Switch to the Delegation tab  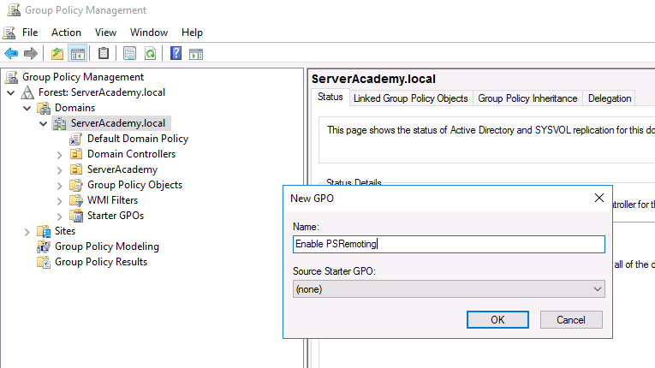[x=610, y=98]
